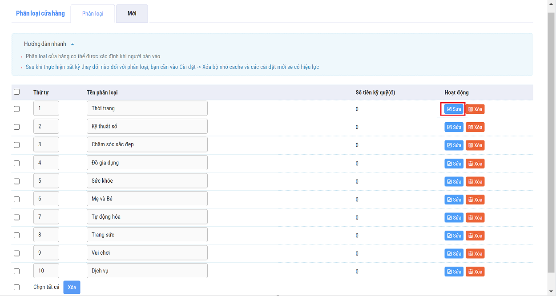Delete the Đồ gia dụng category
Screen dimensions: 556x296
[x=475, y=164]
